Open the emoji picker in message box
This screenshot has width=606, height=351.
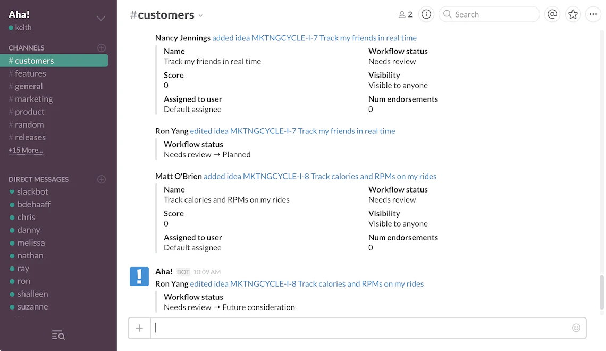click(576, 328)
